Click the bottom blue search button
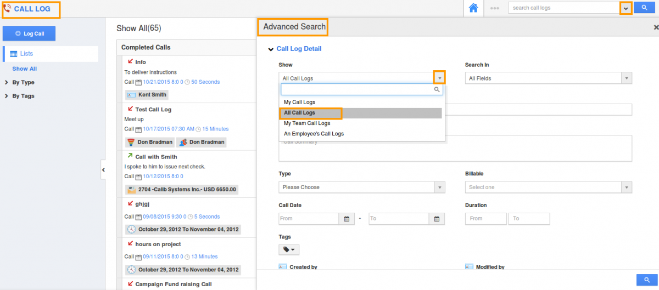 pos(646,280)
